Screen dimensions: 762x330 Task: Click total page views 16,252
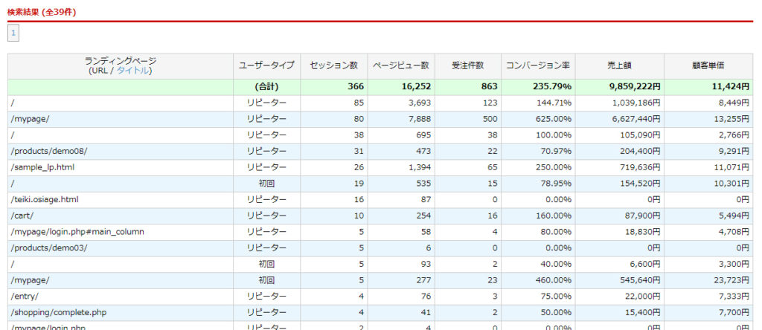(x=416, y=87)
